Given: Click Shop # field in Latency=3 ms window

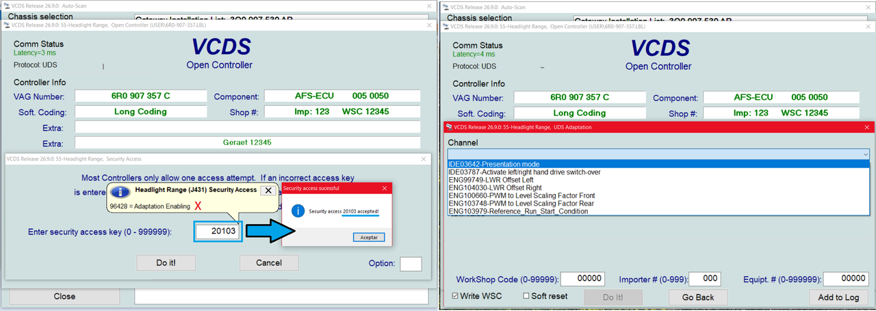Looking at the screenshot, I should coord(342,111).
